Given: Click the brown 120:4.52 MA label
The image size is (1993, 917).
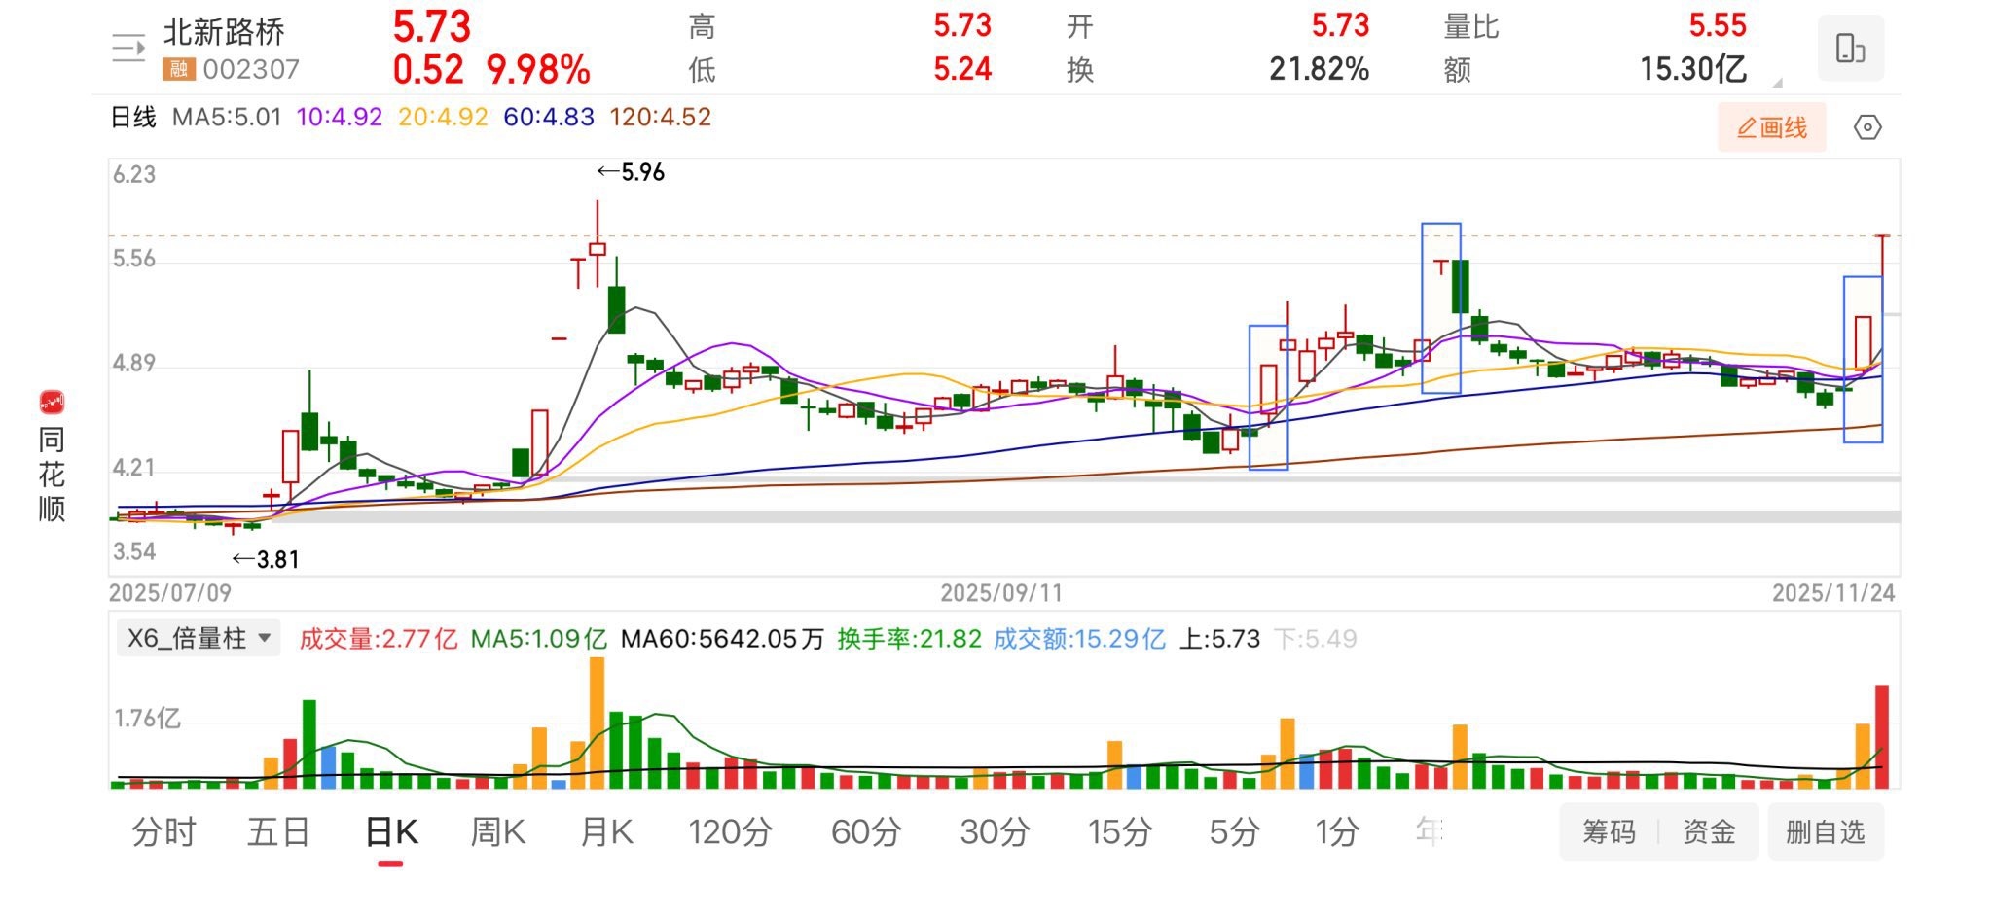Looking at the screenshot, I should click(661, 118).
